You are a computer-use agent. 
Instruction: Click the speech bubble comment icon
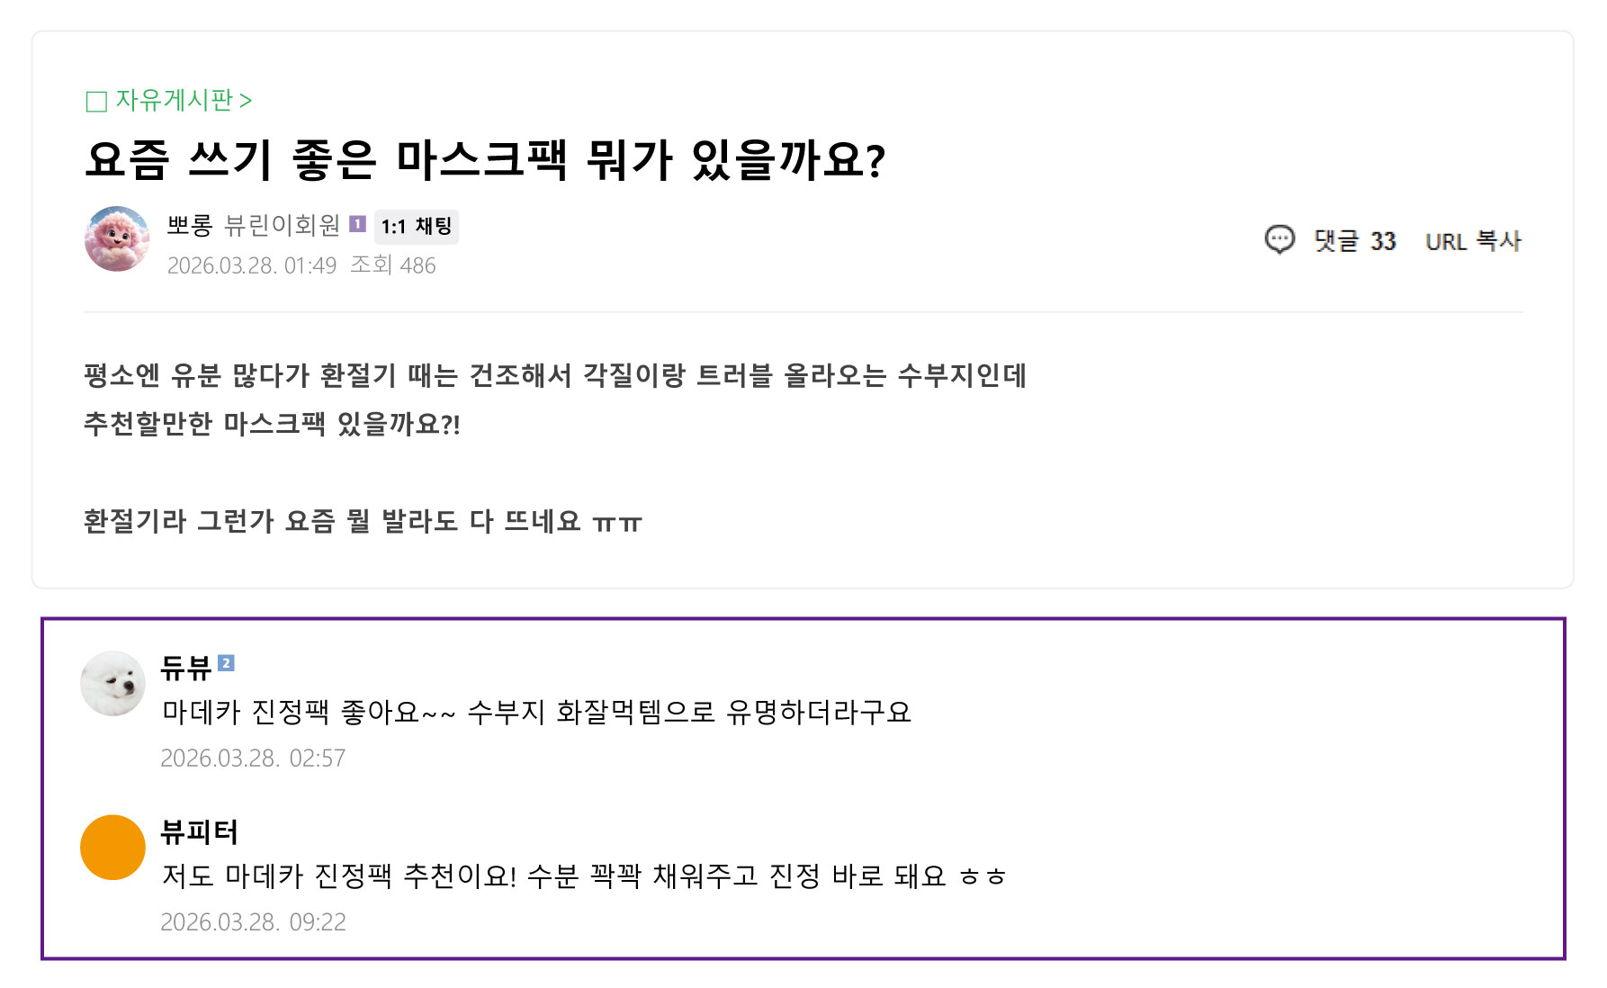coord(1279,240)
